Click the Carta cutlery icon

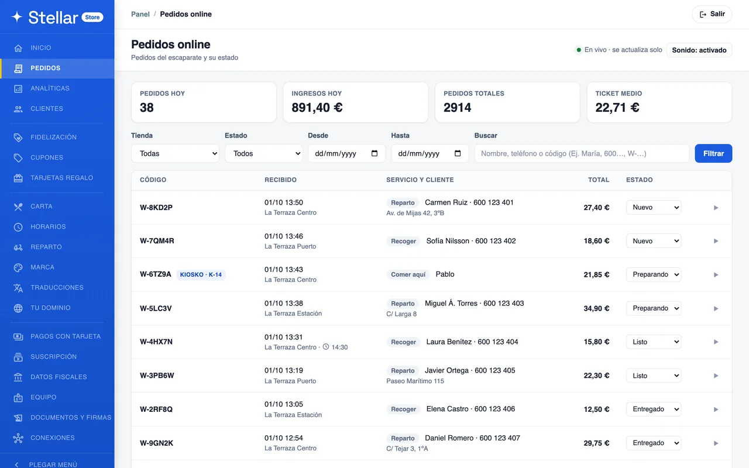click(x=18, y=207)
